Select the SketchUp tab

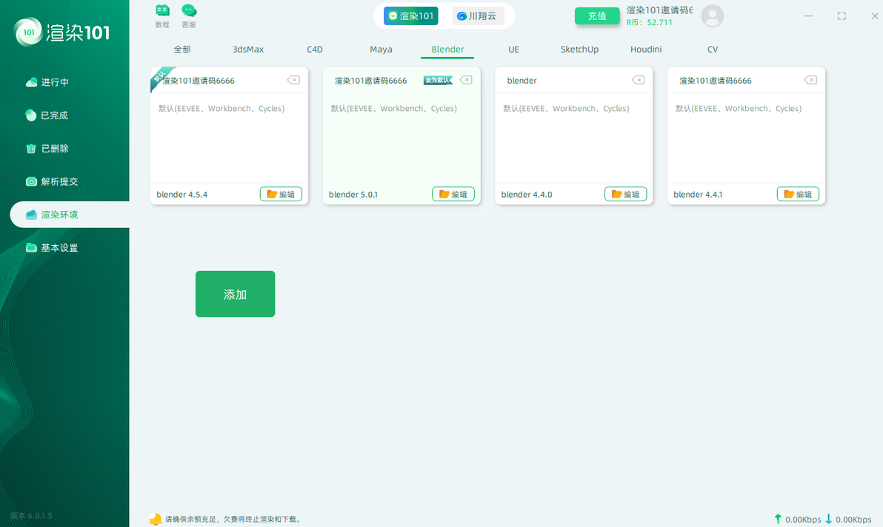coord(579,50)
